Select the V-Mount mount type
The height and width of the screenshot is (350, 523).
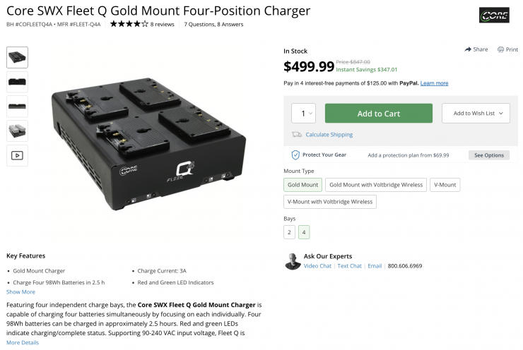[445, 185]
